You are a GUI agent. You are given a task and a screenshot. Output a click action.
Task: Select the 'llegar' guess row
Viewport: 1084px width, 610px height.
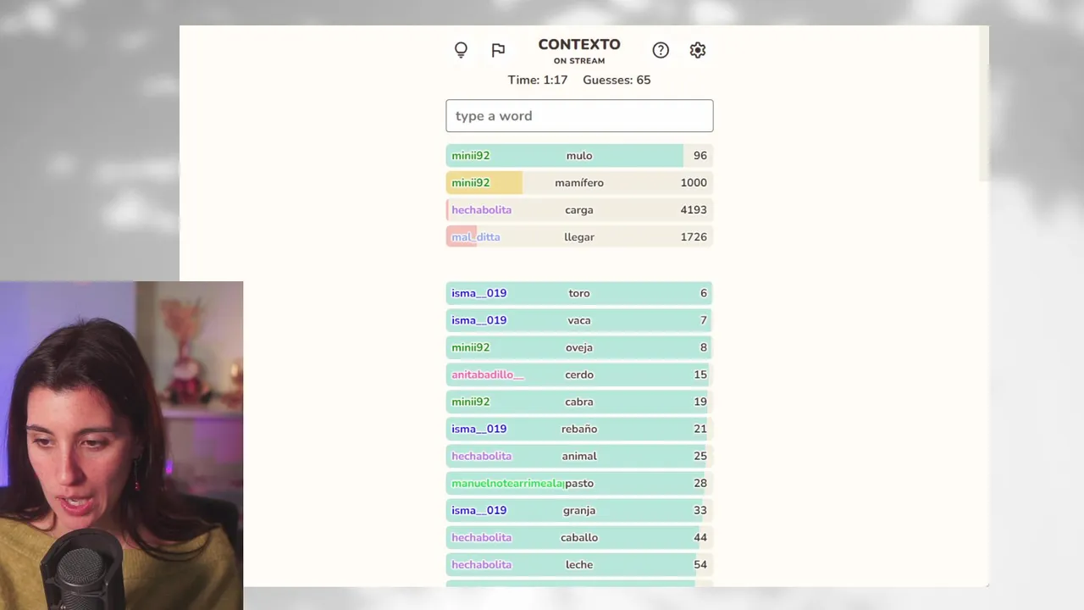(579, 237)
